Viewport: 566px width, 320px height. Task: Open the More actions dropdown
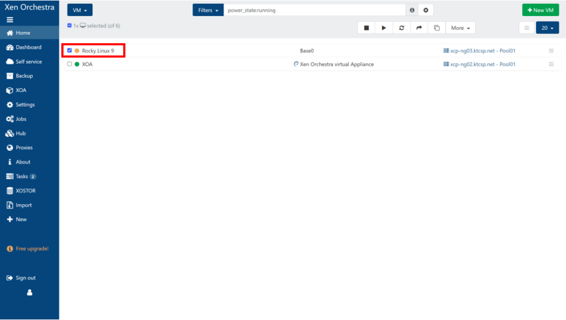pos(460,28)
